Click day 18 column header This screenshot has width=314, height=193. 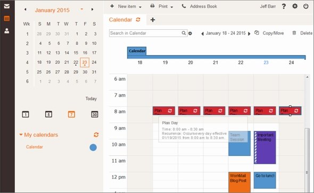tap(140, 63)
